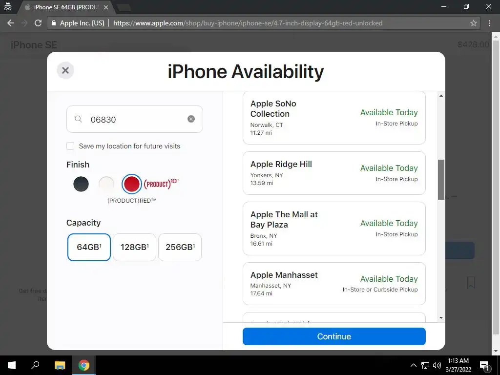Choose 64GB capacity

pos(89,247)
